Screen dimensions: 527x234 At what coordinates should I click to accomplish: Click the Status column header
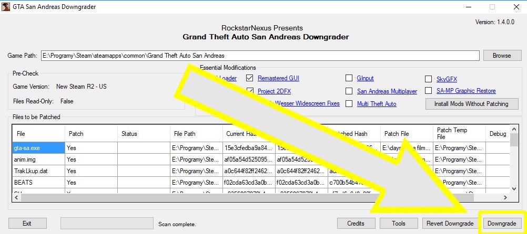click(144, 133)
